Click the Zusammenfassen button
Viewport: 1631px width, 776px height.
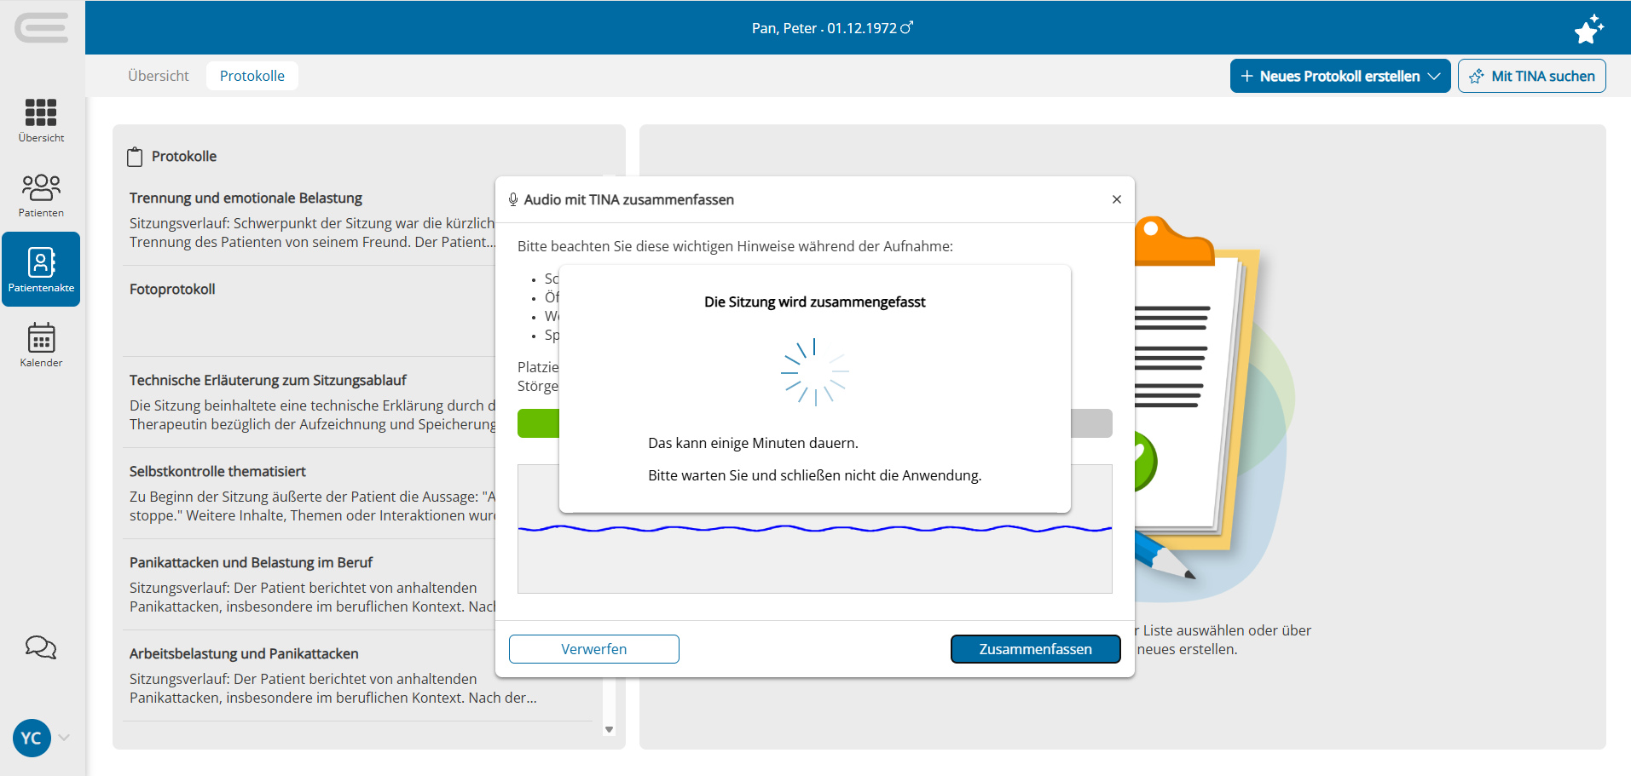pyautogui.click(x=1035, y=649)
